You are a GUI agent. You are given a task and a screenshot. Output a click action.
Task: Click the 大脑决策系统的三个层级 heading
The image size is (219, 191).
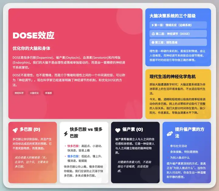click(x=172, y=16)
